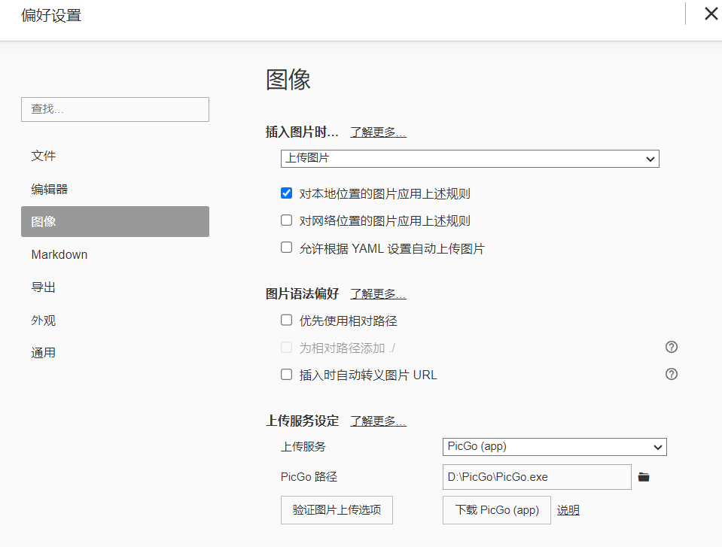Select Markdown in the sidebar
Screen dimensions: 722x547
59,254
